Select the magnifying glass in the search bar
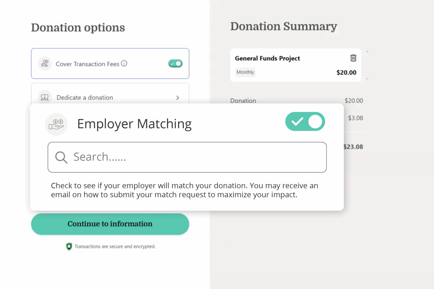 61,157
